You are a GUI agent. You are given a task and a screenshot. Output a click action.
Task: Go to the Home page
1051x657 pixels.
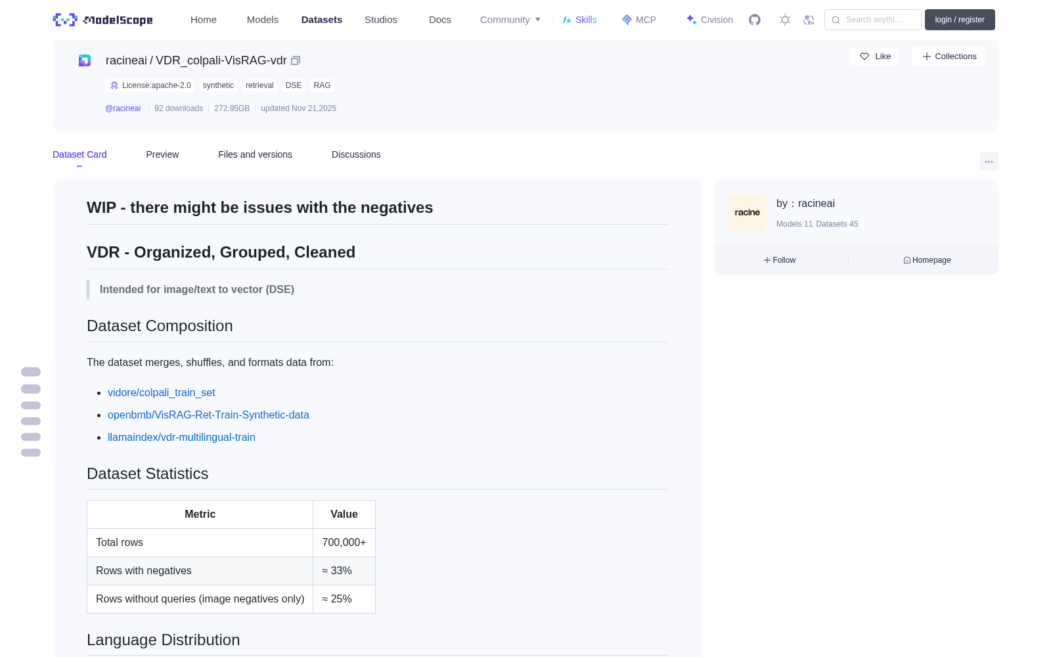[204, 20]
